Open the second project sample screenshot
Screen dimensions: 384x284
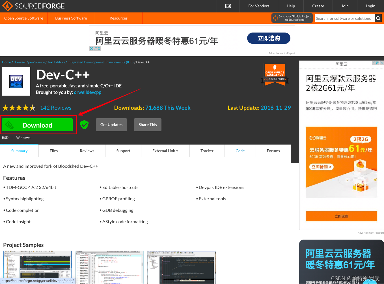coord(109,267)
